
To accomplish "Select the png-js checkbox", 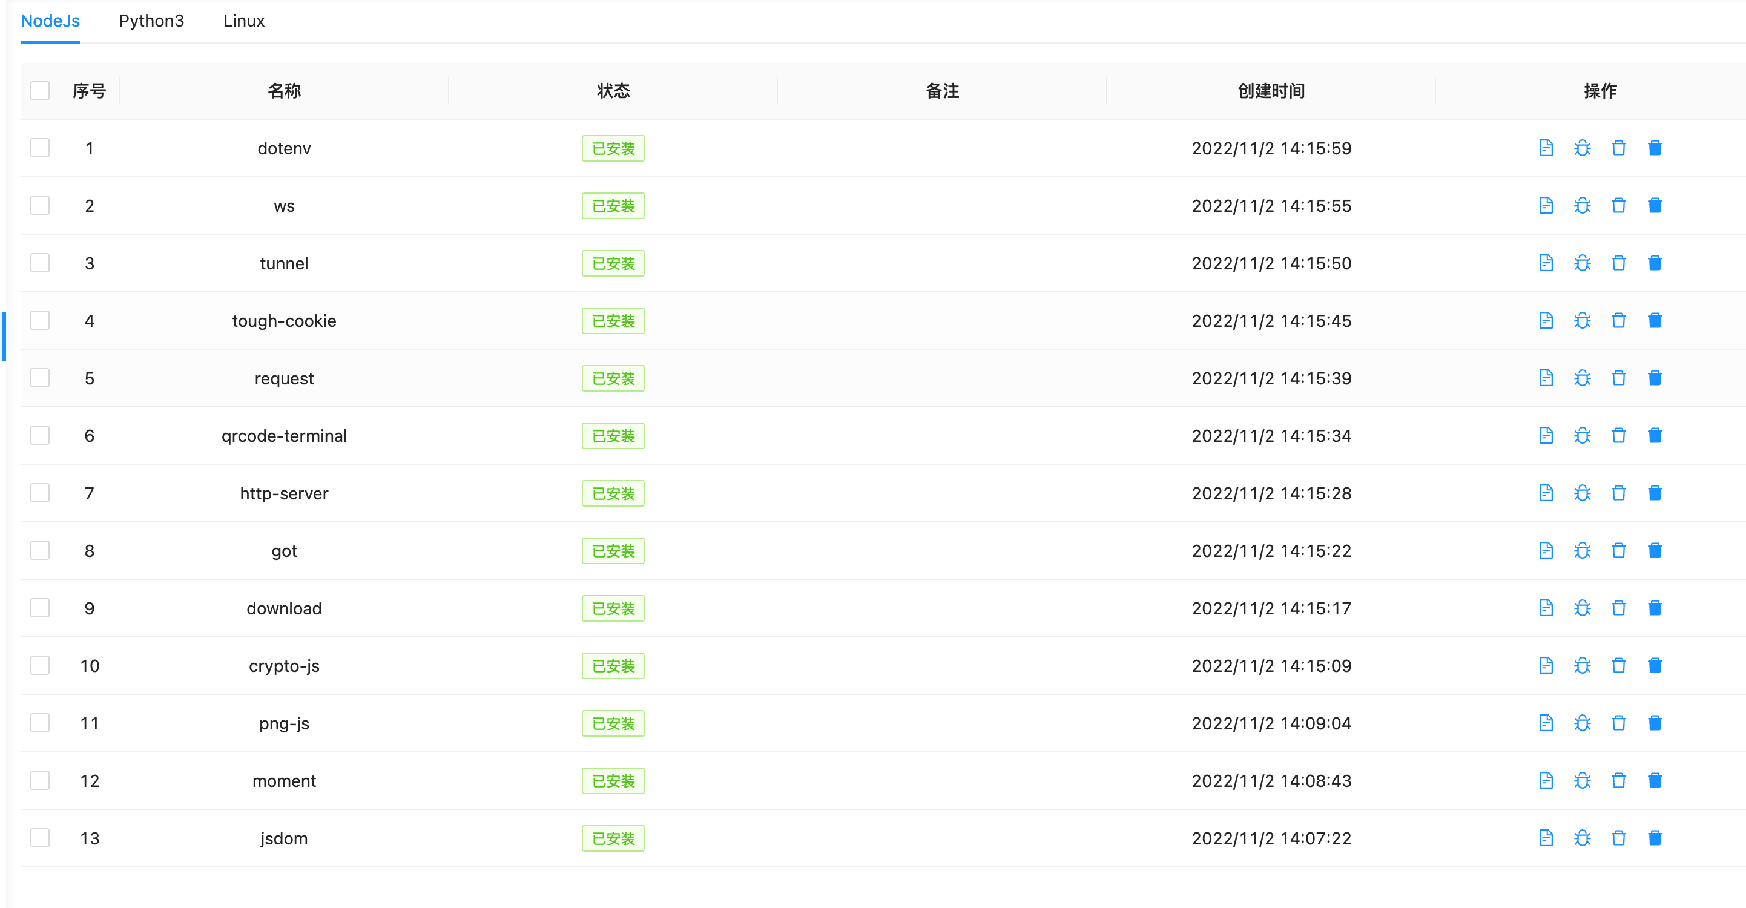I will click(x=40, y=724).
